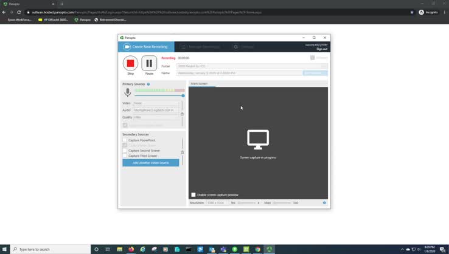The height and width of the screenshot is (254, 449).
Task: Bookmark page with the star icon
Action: click(x=412, y=12)
